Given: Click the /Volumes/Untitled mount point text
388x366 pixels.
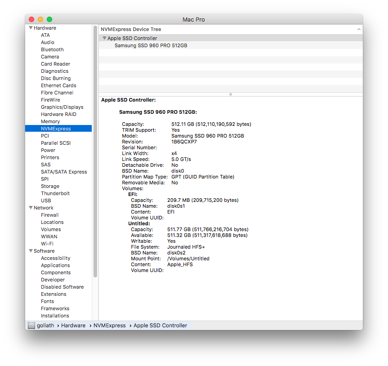Looking at the screenshot, I should tap(188, 259).
